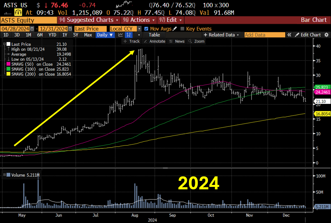Select the 1D range tab
Screen dimensions: 331x223
point(6,35)
